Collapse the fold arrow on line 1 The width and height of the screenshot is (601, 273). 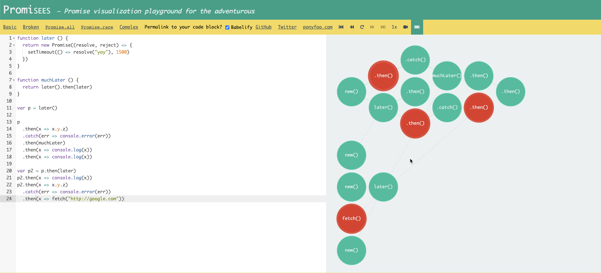(x=14, y=38)
